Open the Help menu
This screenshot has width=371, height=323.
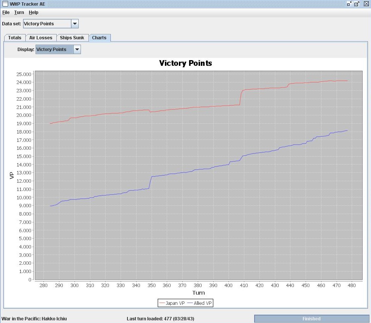click(34, 12)
